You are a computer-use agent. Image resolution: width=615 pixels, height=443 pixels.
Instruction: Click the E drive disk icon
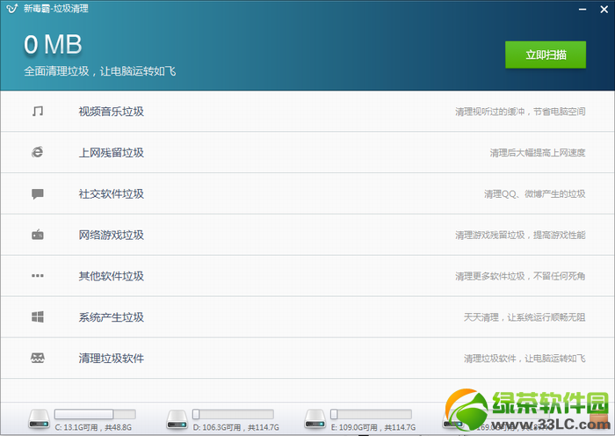pyautogui.click(x=315, y=419)
